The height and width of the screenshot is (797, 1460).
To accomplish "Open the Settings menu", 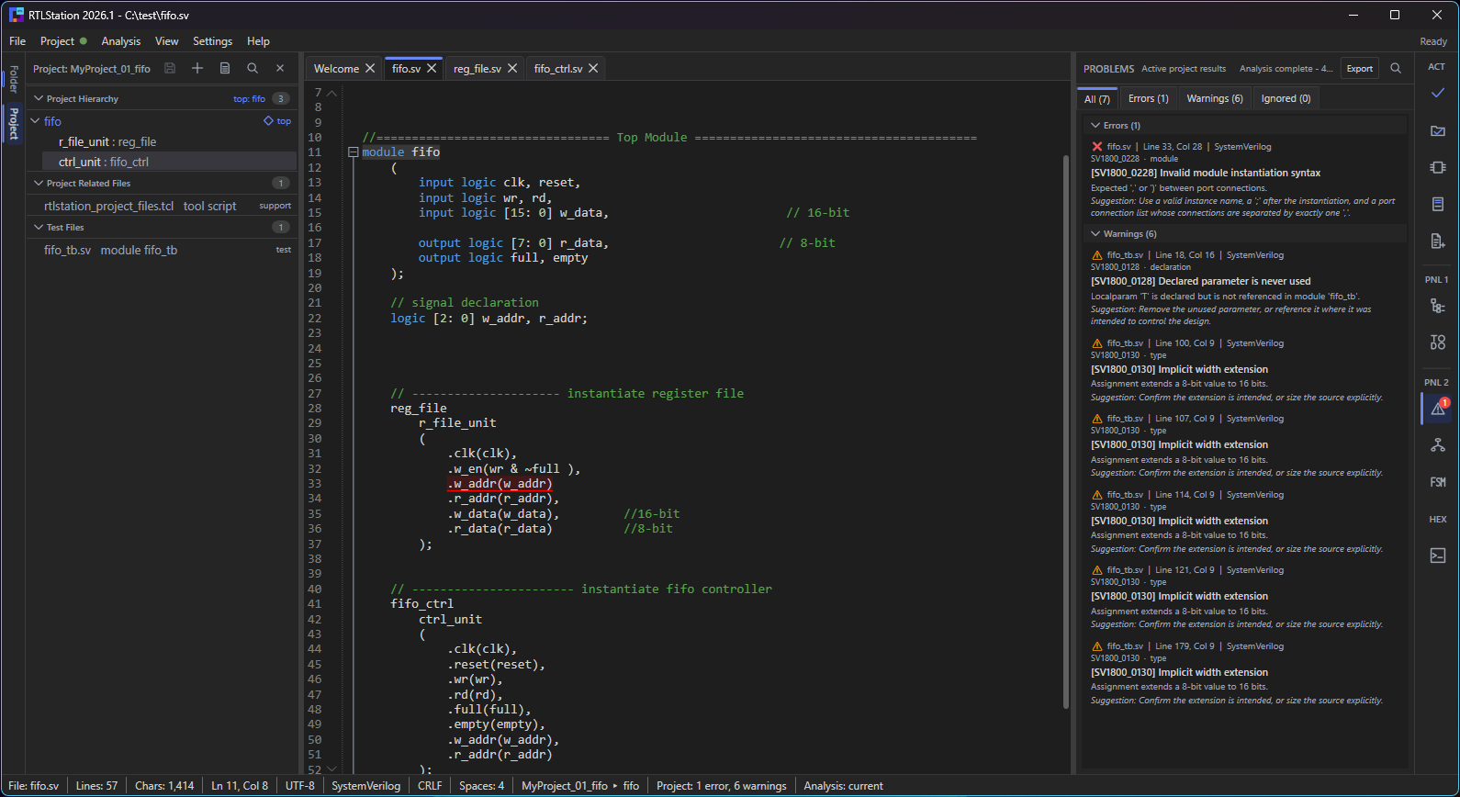I will [212, 41].
